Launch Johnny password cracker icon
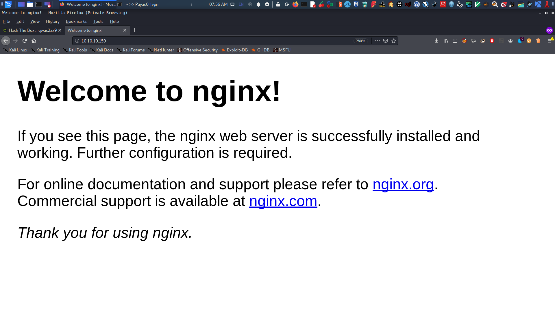Screen dimensions: 555x312 coord(382,4)
